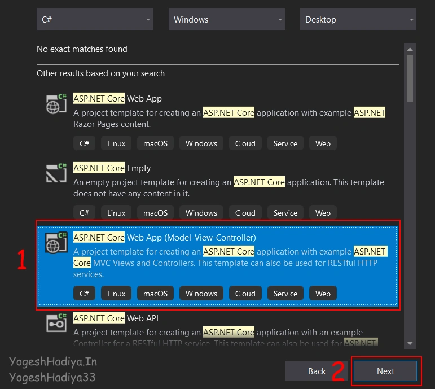Click 'Other results based on your search' heading
The height and width of the screenshot is (389, 435).
point(100,73)
